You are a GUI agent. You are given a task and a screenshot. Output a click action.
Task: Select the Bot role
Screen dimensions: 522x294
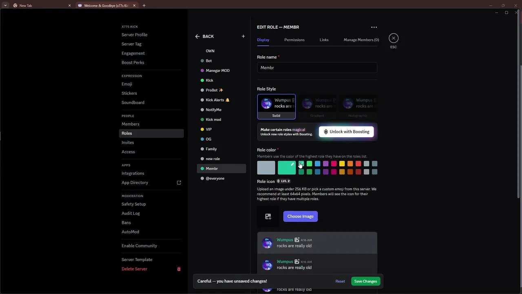pos(221,61)
